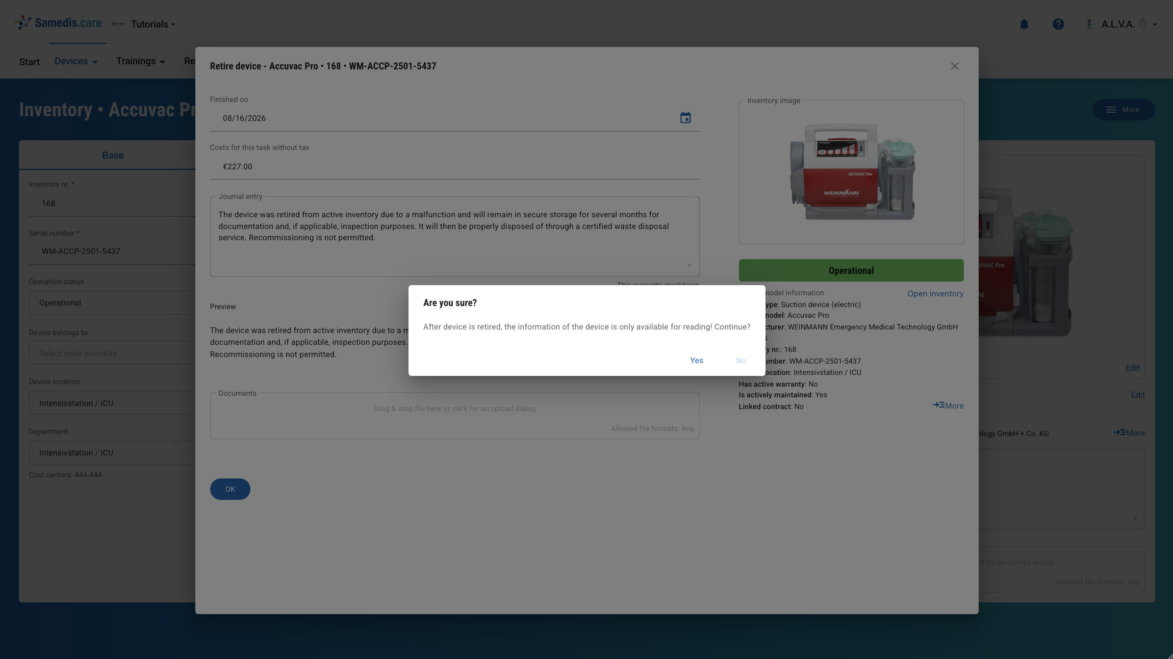Open the Device location dropdown
This screenshot has width=1173, height=659.
[x=112, y=403]
